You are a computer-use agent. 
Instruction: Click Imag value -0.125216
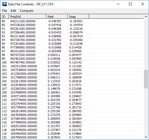click(x=76, y=29)
